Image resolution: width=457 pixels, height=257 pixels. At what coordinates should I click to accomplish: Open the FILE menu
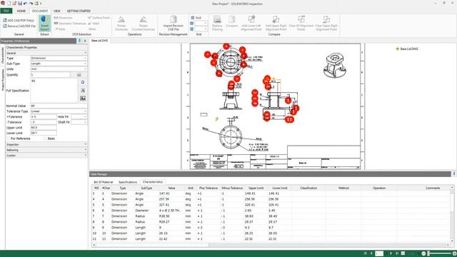click(6, 11)
